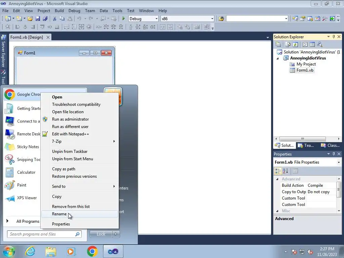Click the Add New Item toolbar icon
The width and height of the screenshot is (344, 258).
pos(19,19)
